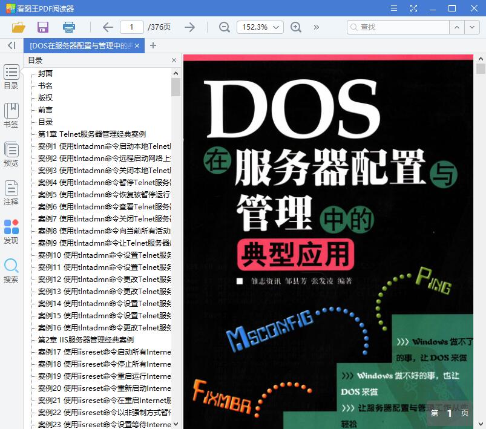This screenshot has height=429, width=486.
Task: Close the DOS document tab
Action: coord(137,45)
